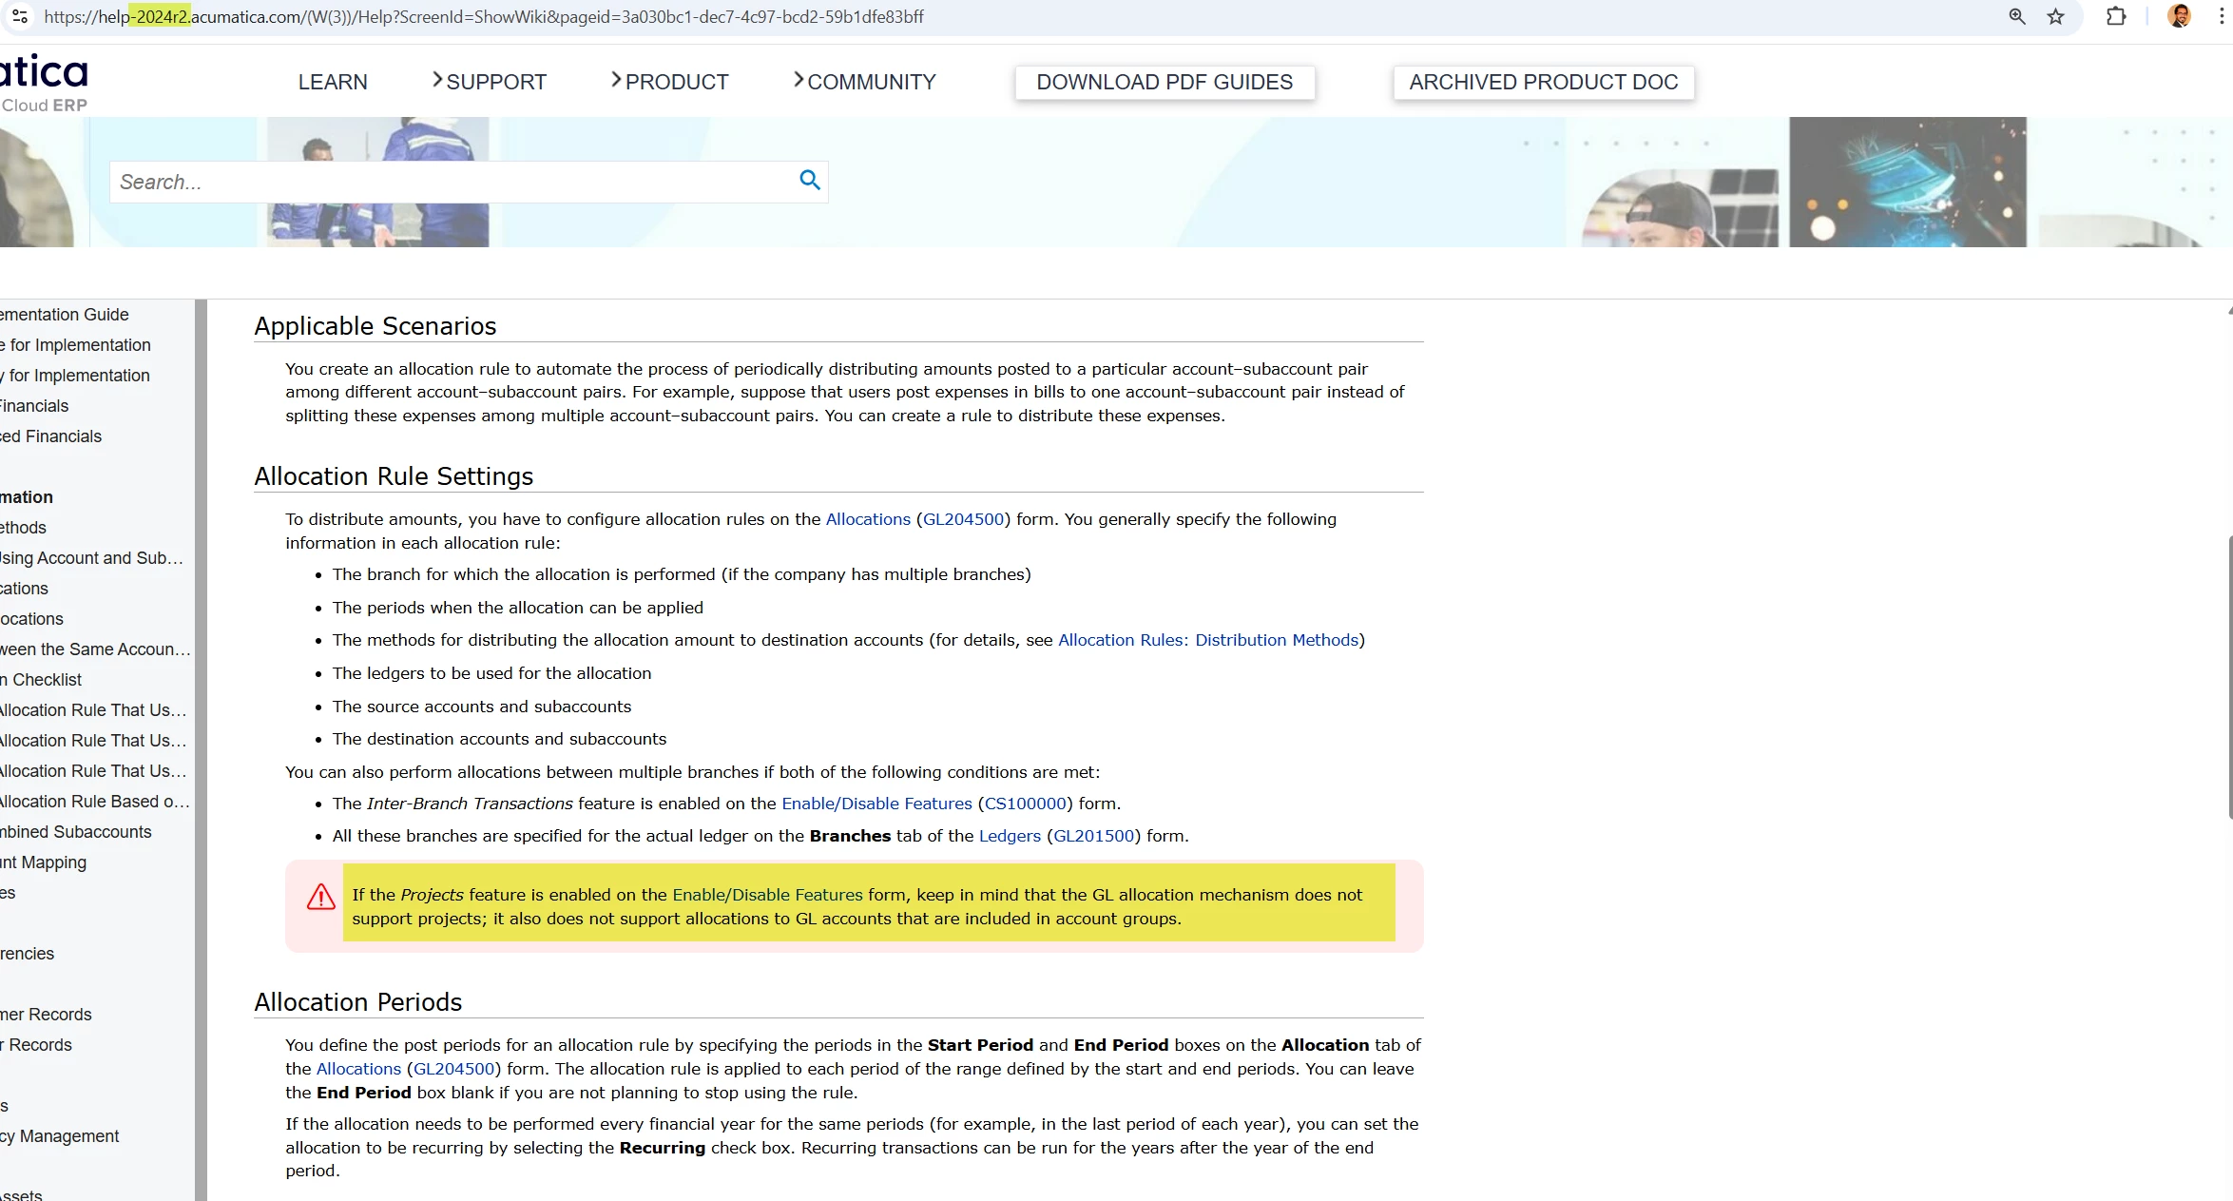
Task: Bookmark this page with star icon
Action: coord(2056,17)
